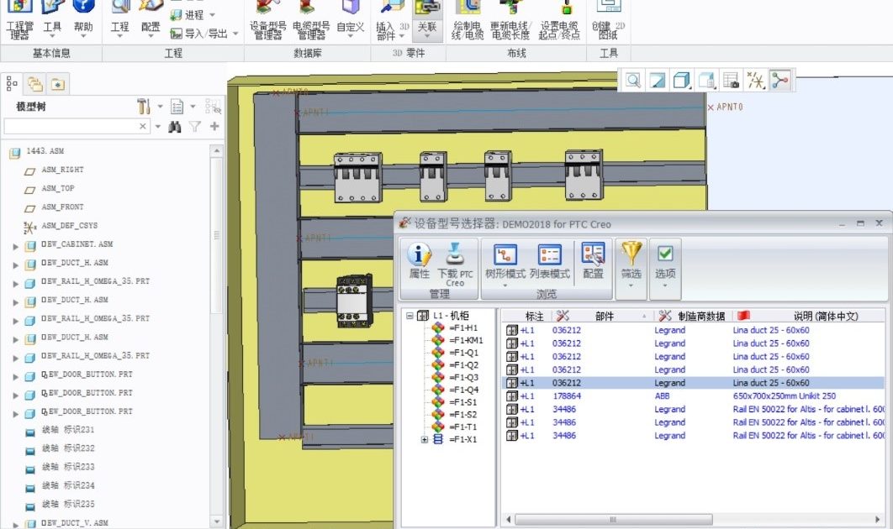The height and width of the screenshot is (529, 893).
Task: Select =F1-Q3 in the dialog tree
Action: pyautogui.click(x=463, y=378)
